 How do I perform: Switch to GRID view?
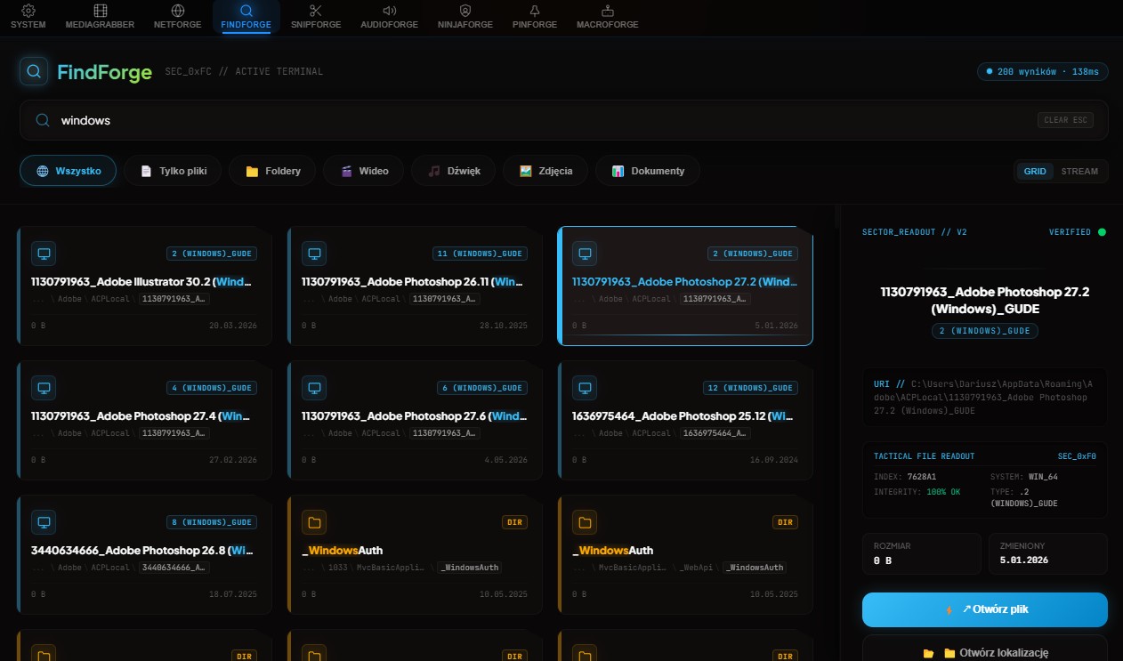click(1035, 171)
